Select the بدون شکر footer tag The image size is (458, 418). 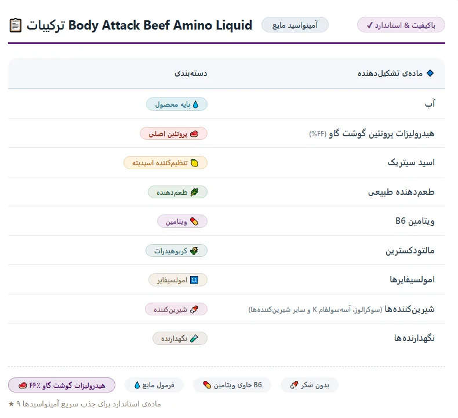tap(310, 385)
